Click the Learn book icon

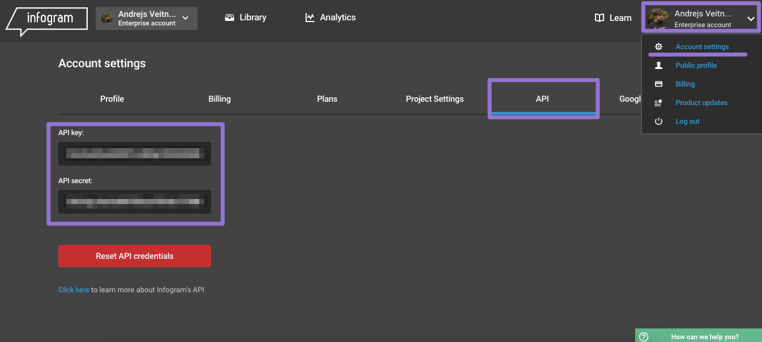coord(600,18)
